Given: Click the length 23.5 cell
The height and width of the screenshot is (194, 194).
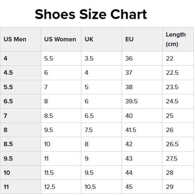Looking at the screenshot, I should pos(178,87).
